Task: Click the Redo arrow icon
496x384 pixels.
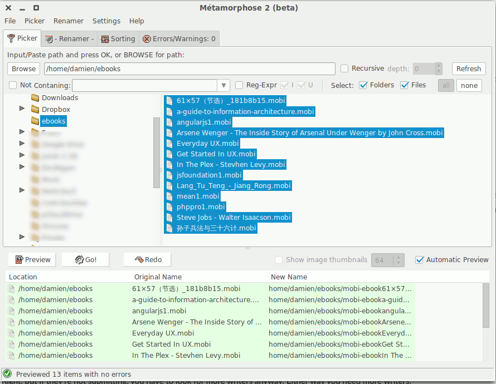Action: (140, 259)
